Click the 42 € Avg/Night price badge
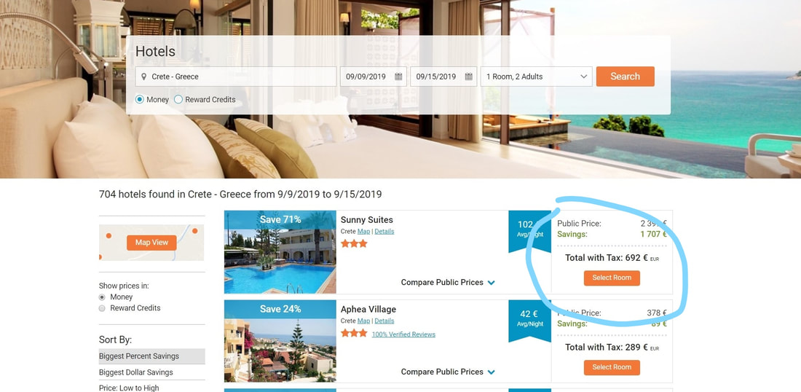This screenshot has width=801, height=392. tap(529, 319)
